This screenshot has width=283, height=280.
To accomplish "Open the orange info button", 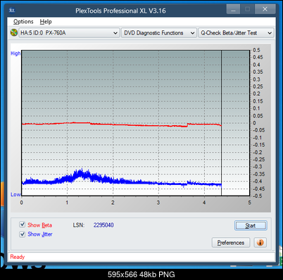I will tap(260, 243).
